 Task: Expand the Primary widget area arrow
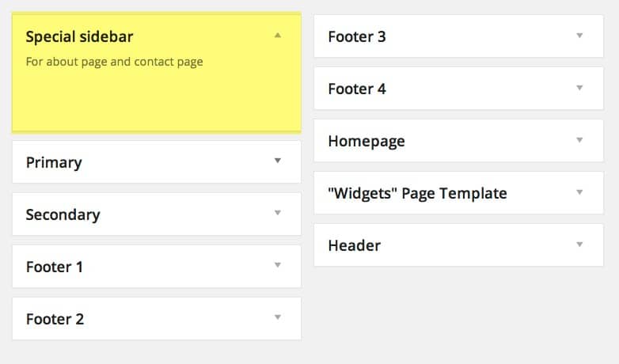click(x=277, y=161)
